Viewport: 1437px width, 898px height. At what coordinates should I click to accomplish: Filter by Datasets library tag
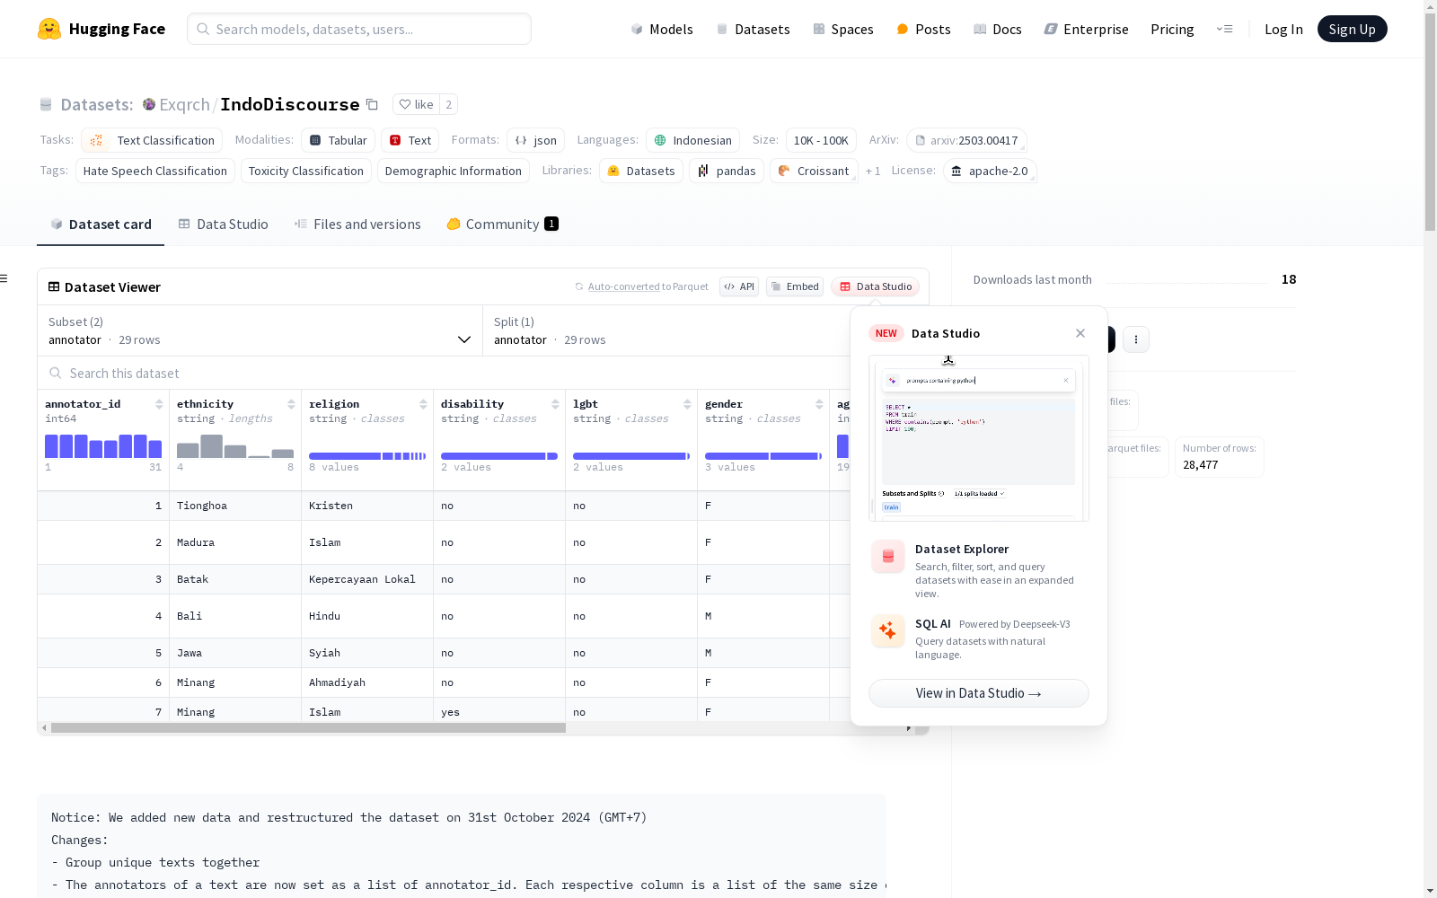coord(641,171)
